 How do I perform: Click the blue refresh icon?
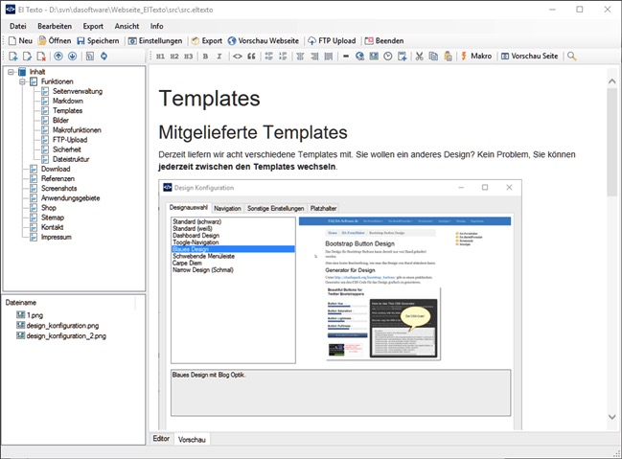tap(104, 57)
